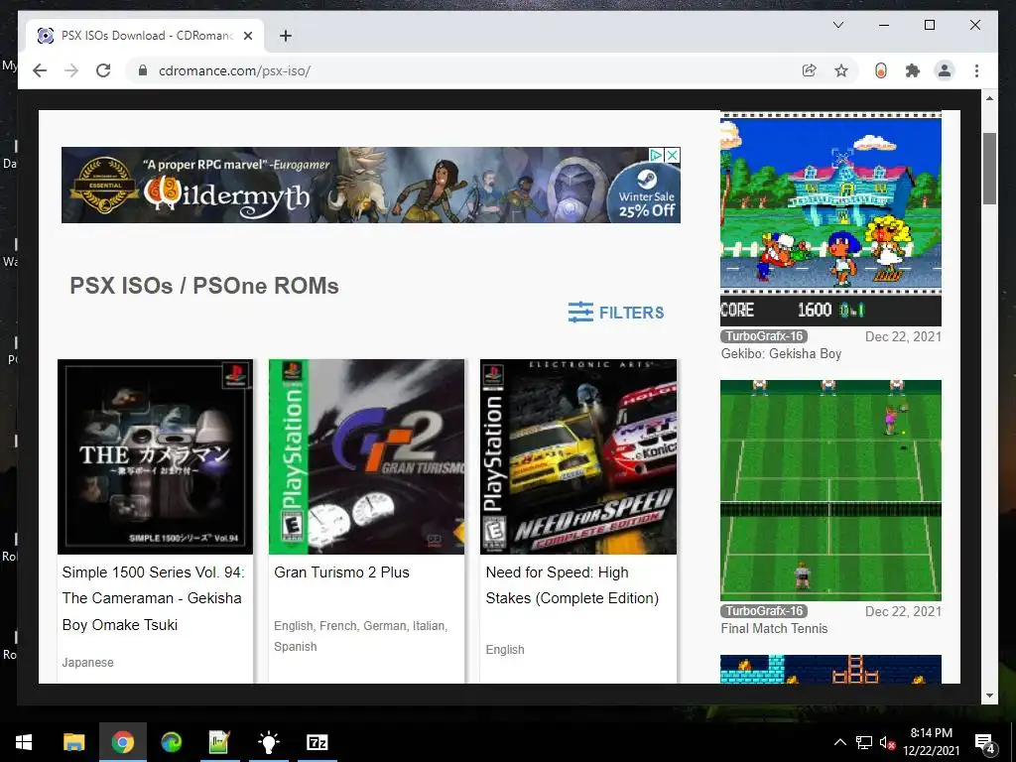Click the scrollbar down arrow
This screenshot has height=762, width=1016.
[x=989, y=696]
